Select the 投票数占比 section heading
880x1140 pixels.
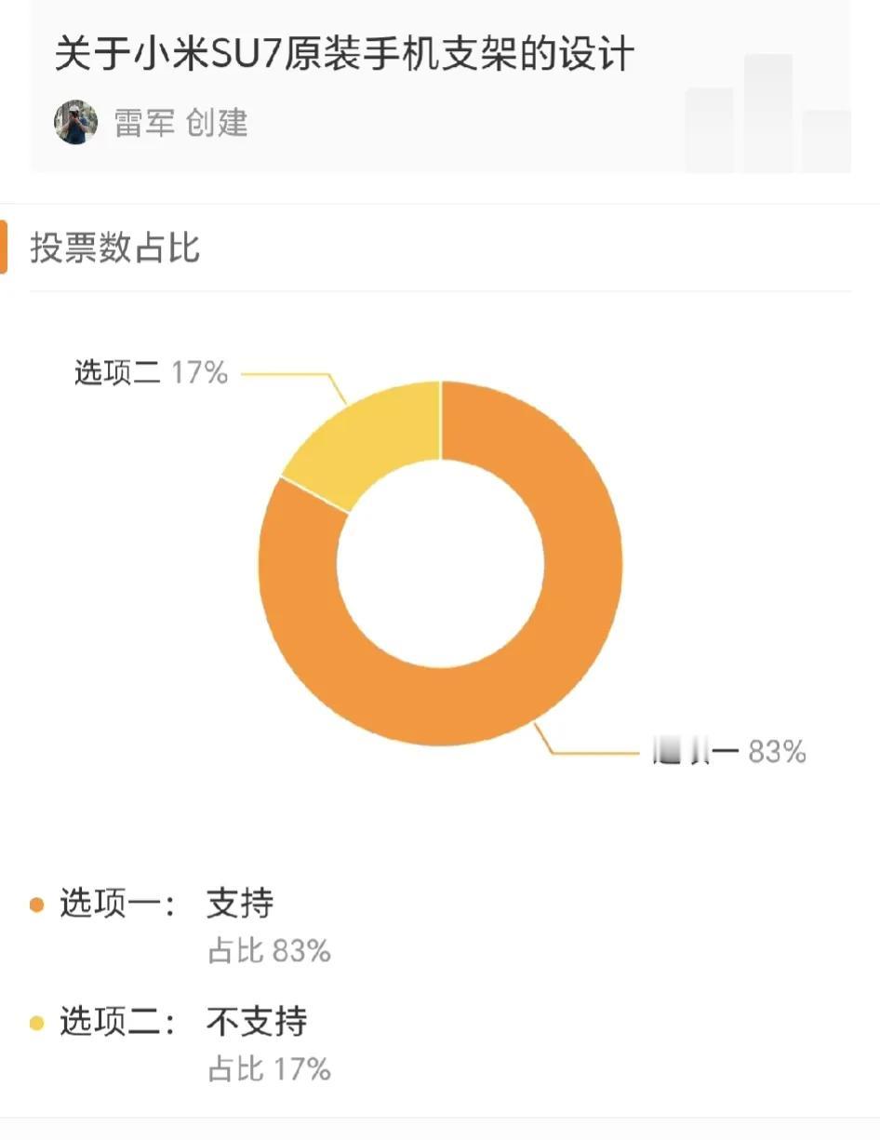[115, 248]
